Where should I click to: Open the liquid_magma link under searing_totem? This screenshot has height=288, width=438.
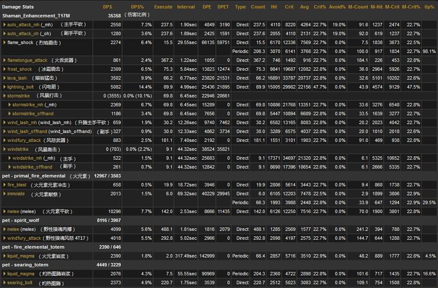click(x=21, y=274)
